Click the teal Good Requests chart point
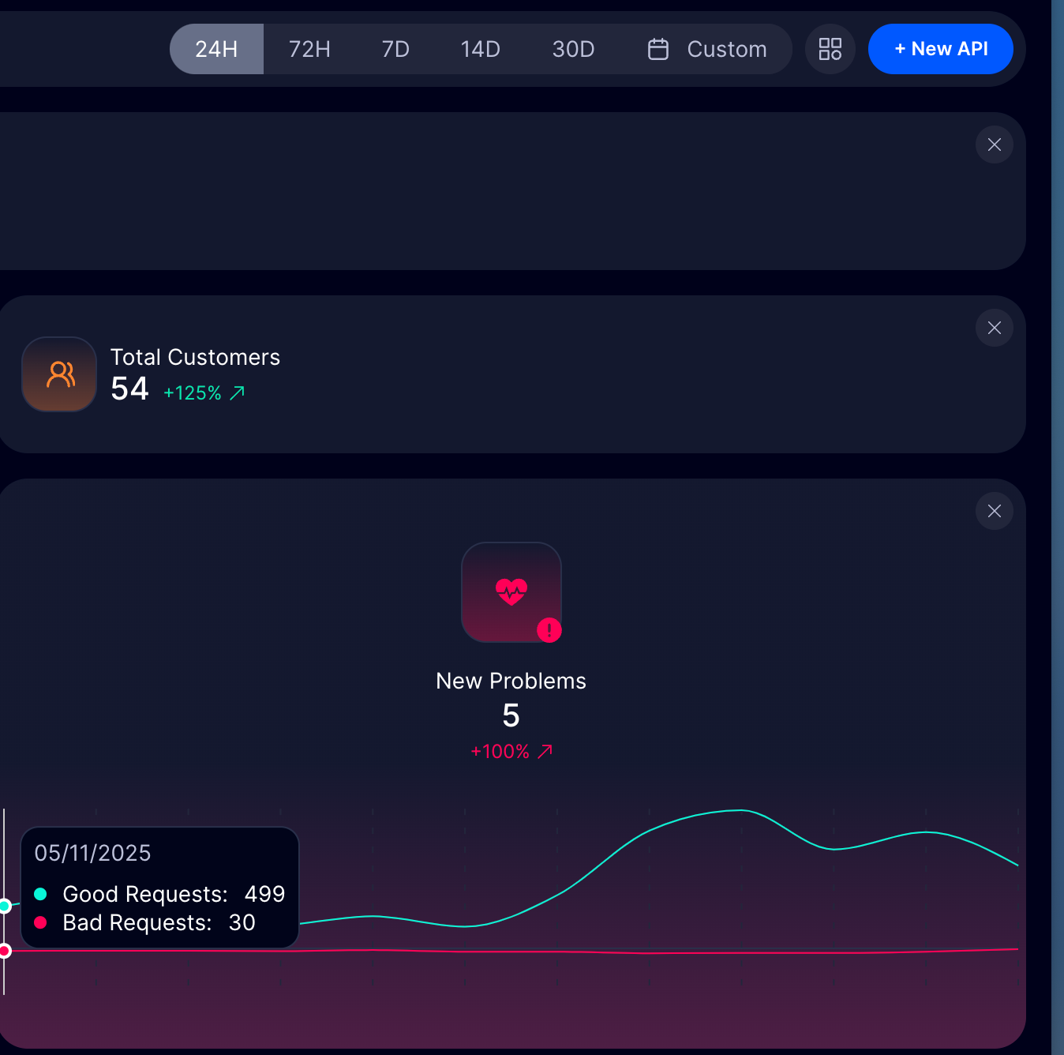This screenshot has height=1055, width=1064. (5, 906)
